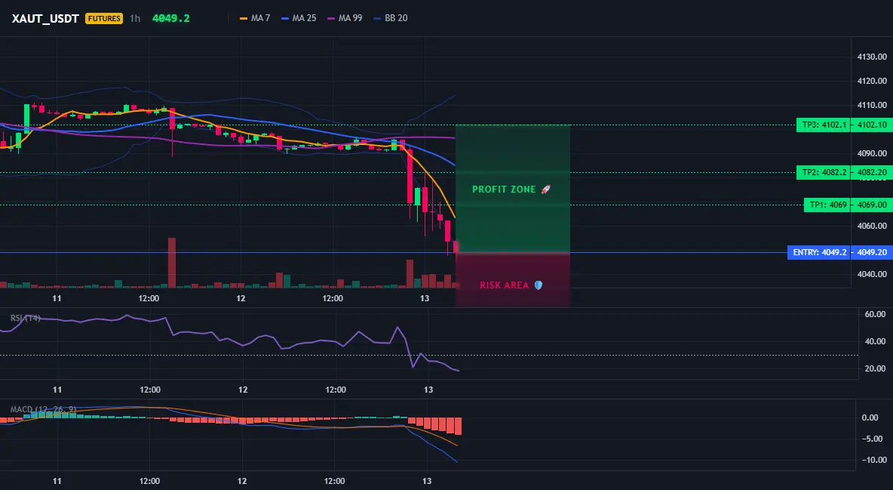Click the 4082.20 price axis tag

pos(872,172)
